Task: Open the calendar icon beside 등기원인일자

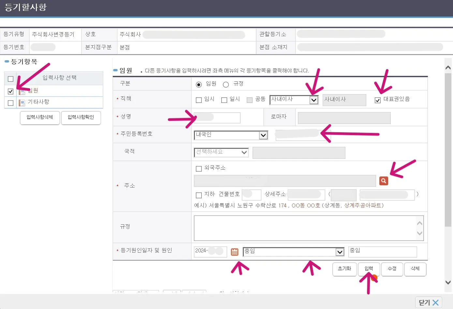Action: [x=235, y=252]
